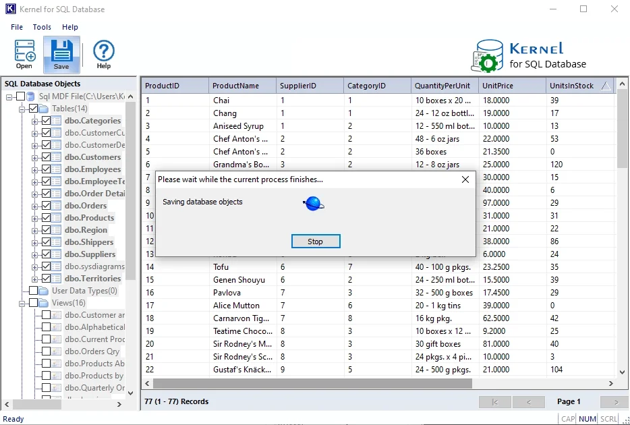Expand the dbo.Products node
The image size is (630, 425).
click(x=35, y=219)
